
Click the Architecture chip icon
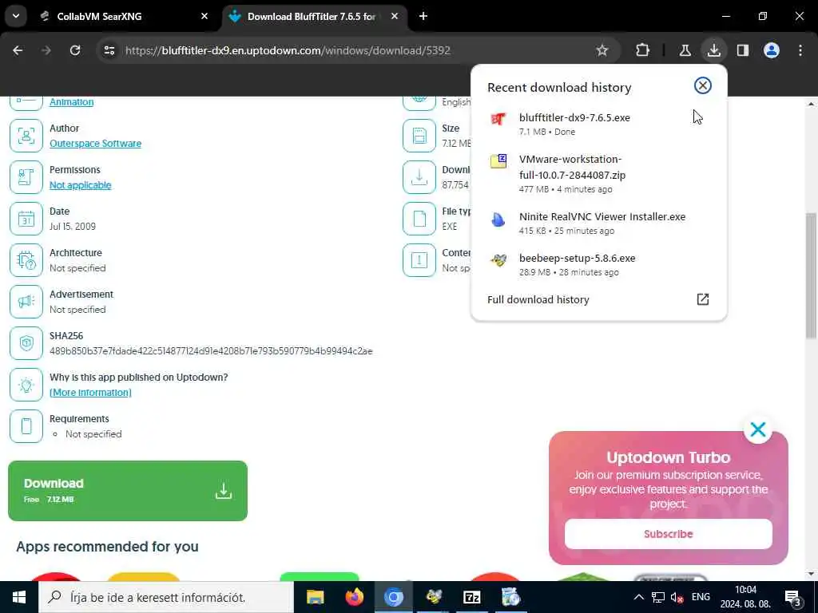[x=26, y=260]
